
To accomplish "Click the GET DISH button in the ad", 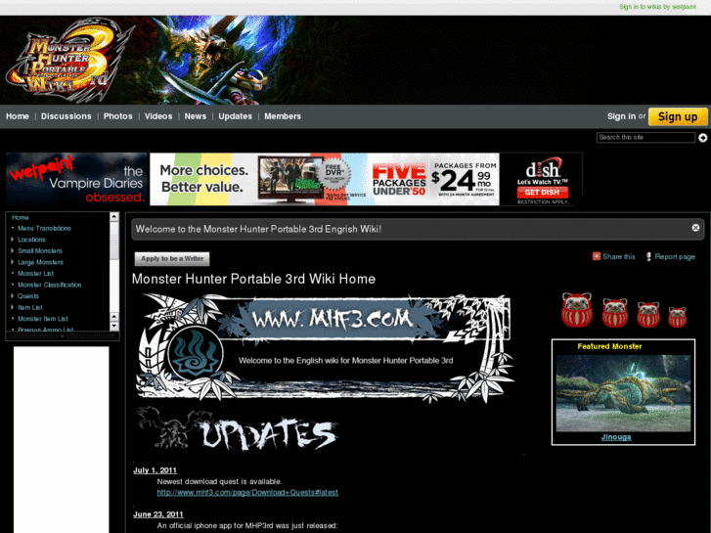I will (x=543, y=193).
